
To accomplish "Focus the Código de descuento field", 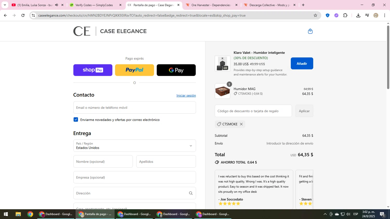I will 253,111.
